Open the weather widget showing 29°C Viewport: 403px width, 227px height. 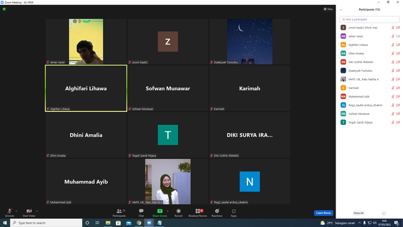[x=338, y=223]
